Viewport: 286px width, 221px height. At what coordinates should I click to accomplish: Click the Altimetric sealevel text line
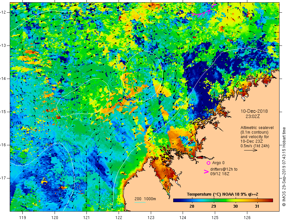pyautogui.click(x=257, y=128)
